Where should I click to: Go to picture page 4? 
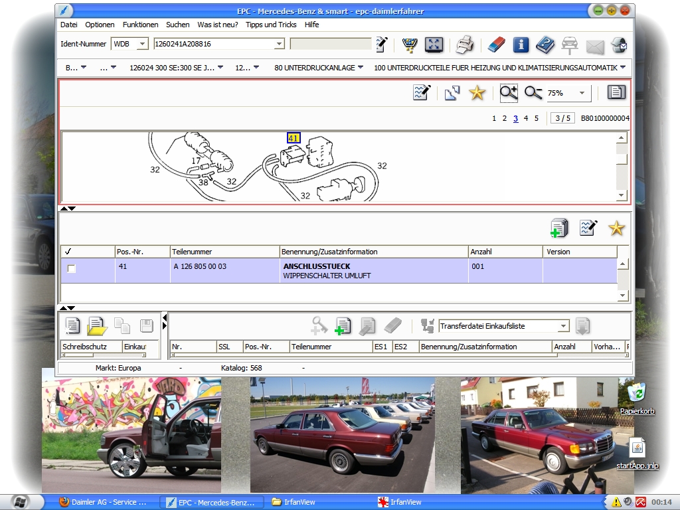526,118
